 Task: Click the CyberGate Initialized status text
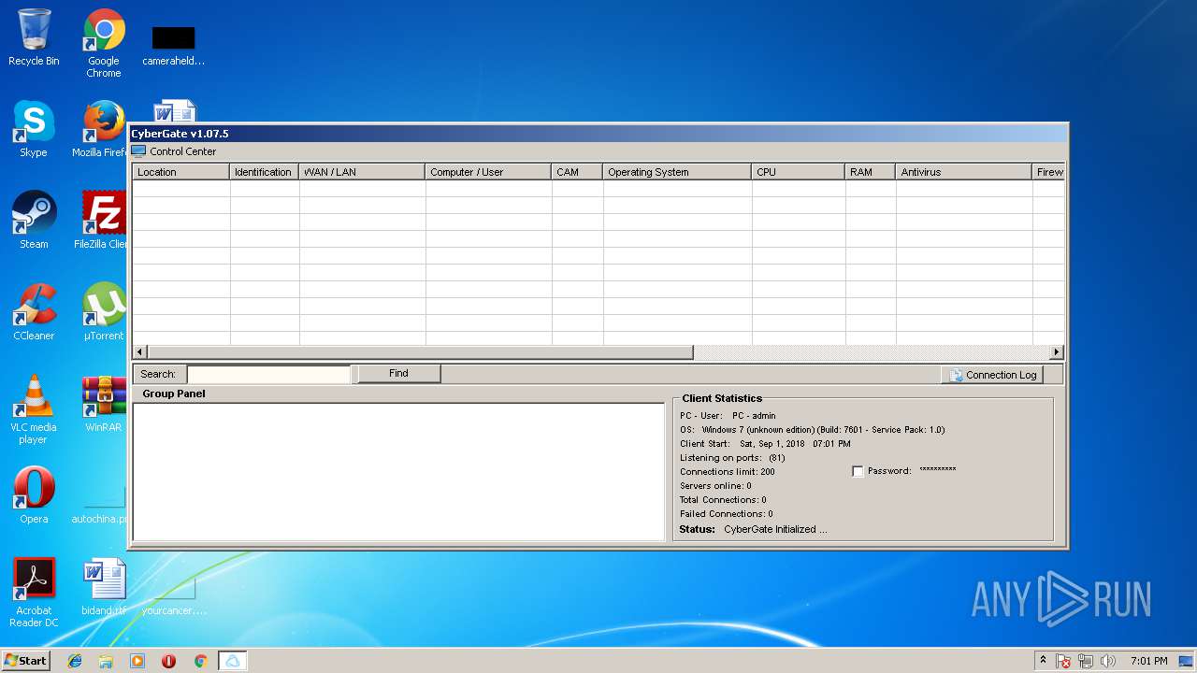coord(775,529)
